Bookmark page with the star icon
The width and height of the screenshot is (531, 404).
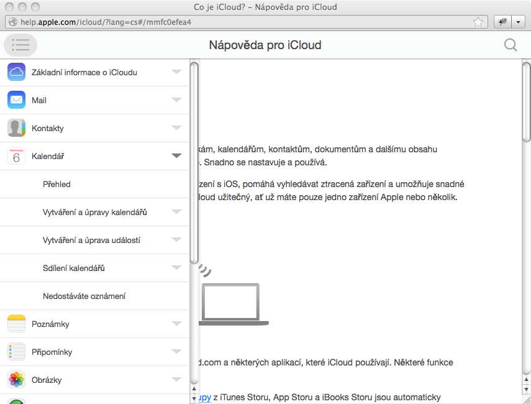tap(478, 22)
